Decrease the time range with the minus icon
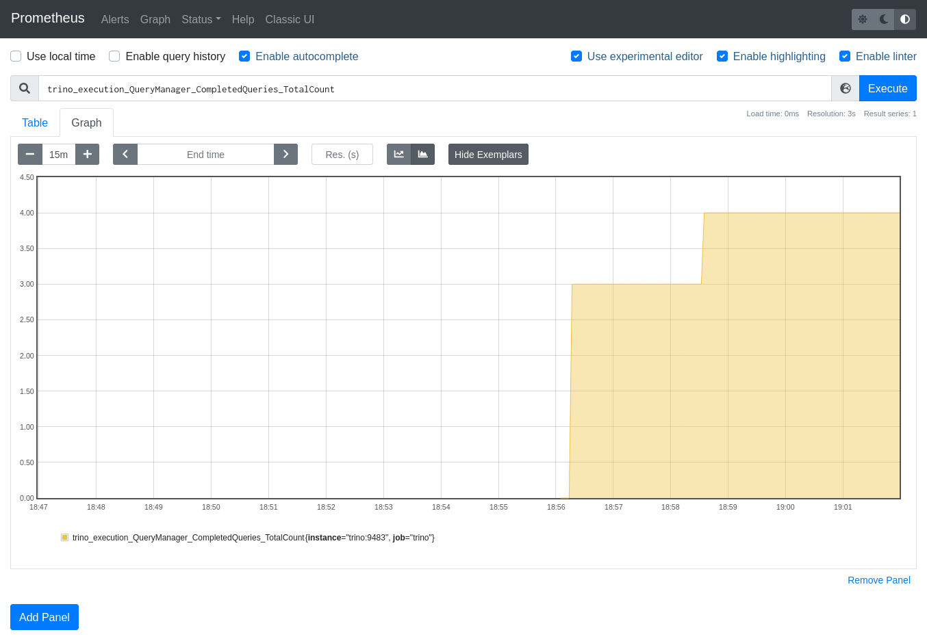927x641 pixels. pyautogui.click(x=29, y=154)
